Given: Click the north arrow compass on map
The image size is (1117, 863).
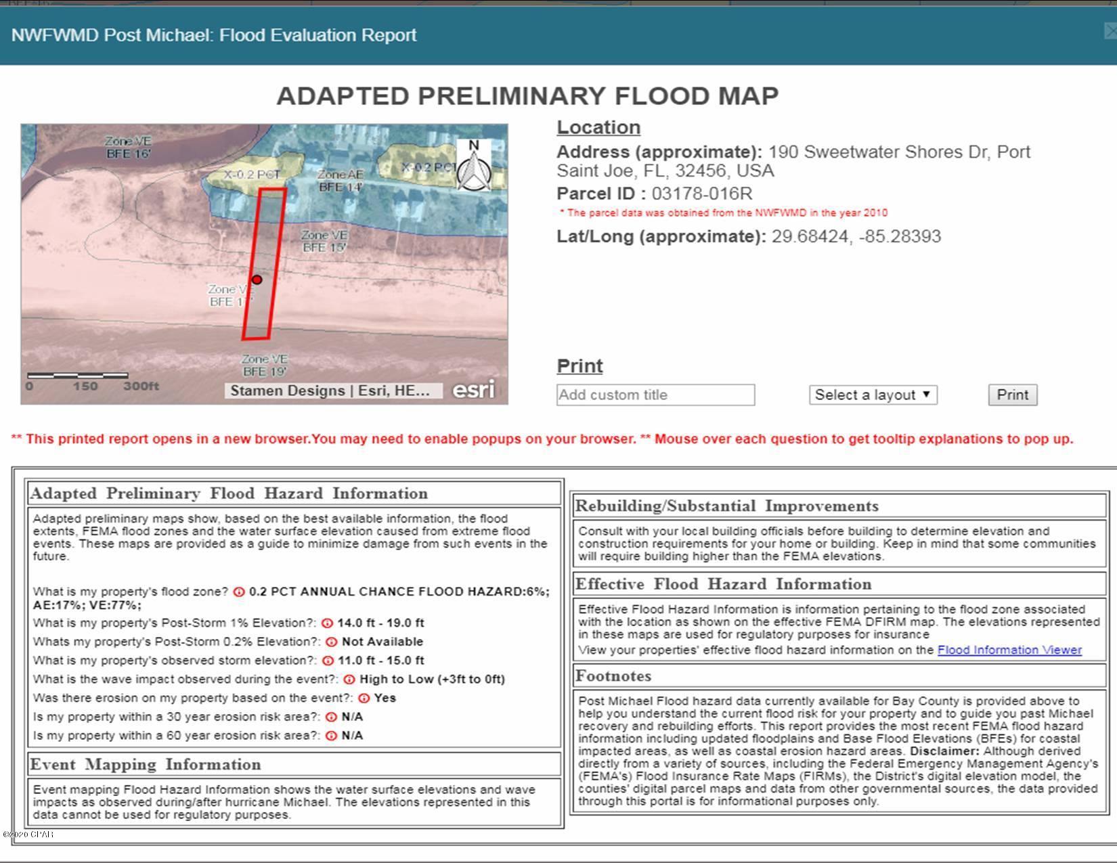Looking at the screenshot, I should pyautogui.click(x=474, y=166).
